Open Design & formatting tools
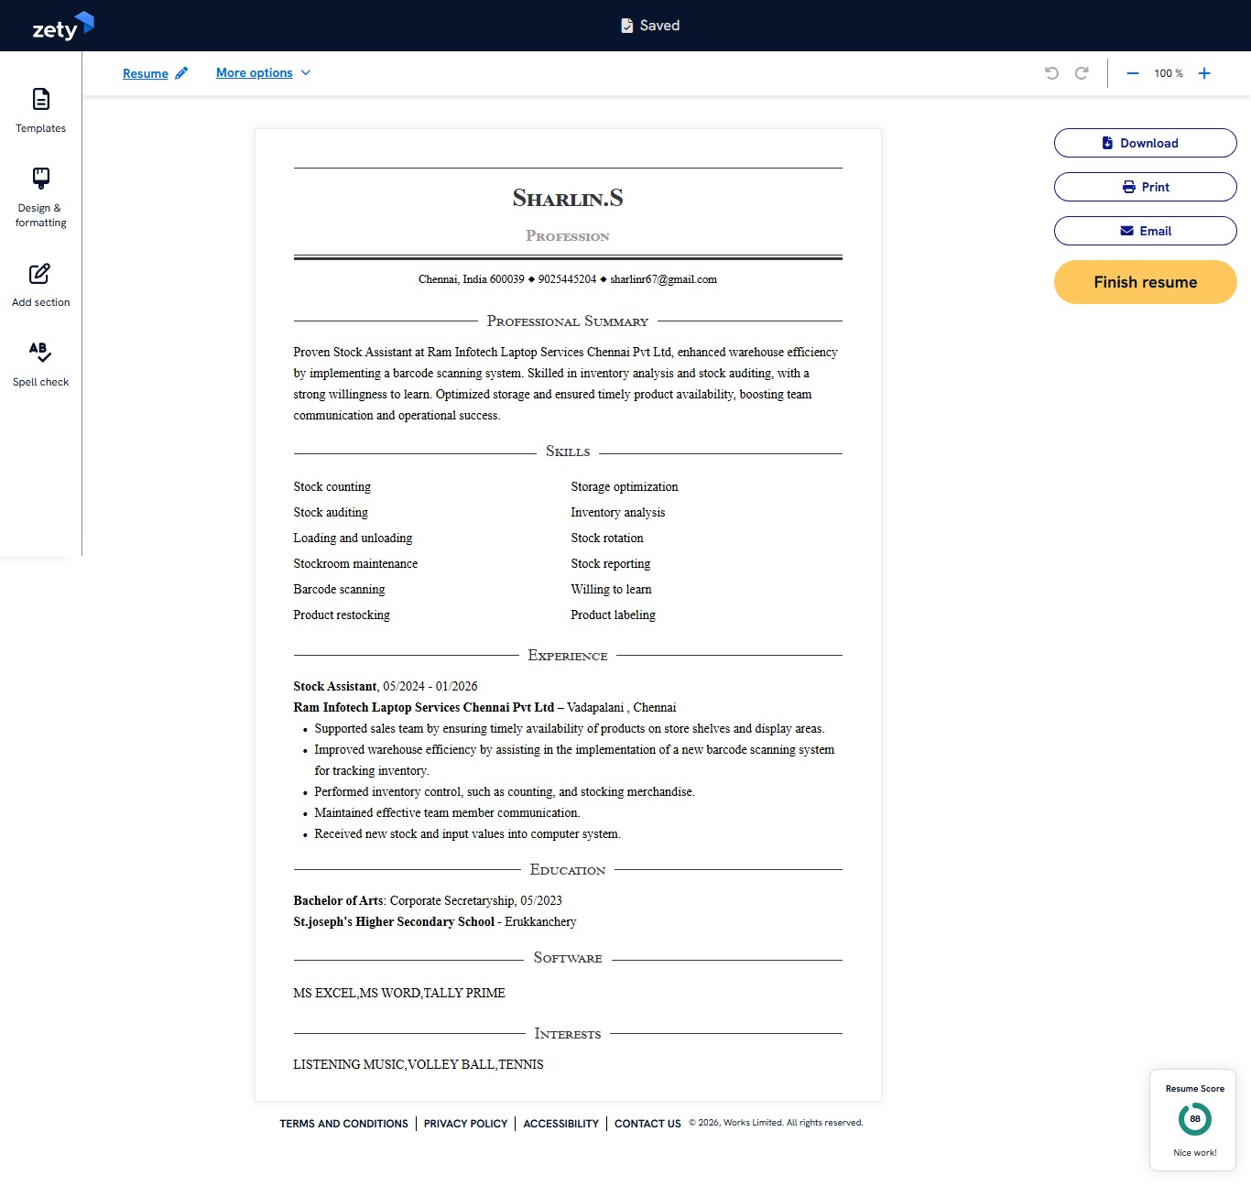This screenshot has width=1251, height=1186. pos(40,179)
